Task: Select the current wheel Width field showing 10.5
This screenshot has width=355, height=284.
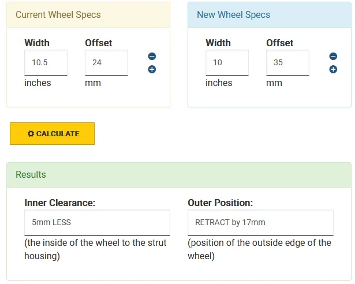Action: 46,63
